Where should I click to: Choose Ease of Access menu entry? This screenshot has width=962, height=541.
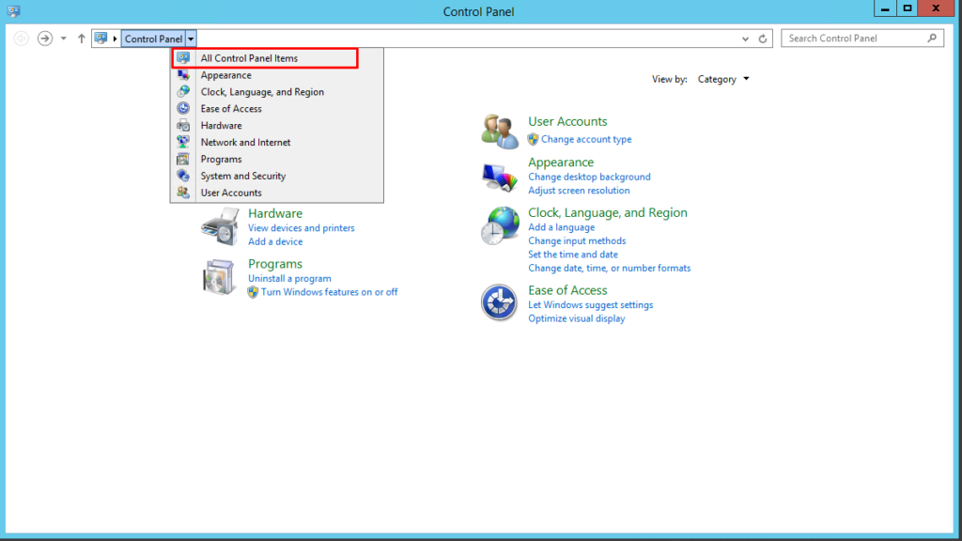[277, 109]
